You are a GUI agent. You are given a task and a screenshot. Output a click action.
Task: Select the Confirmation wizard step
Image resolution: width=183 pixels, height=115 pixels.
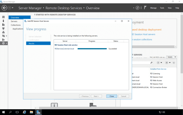[34, 40]
